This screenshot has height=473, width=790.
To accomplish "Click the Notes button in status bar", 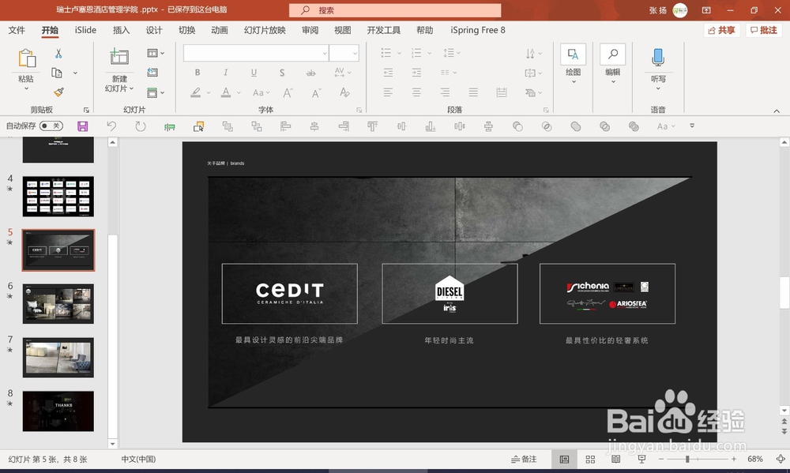I will (x=524, y=459).
